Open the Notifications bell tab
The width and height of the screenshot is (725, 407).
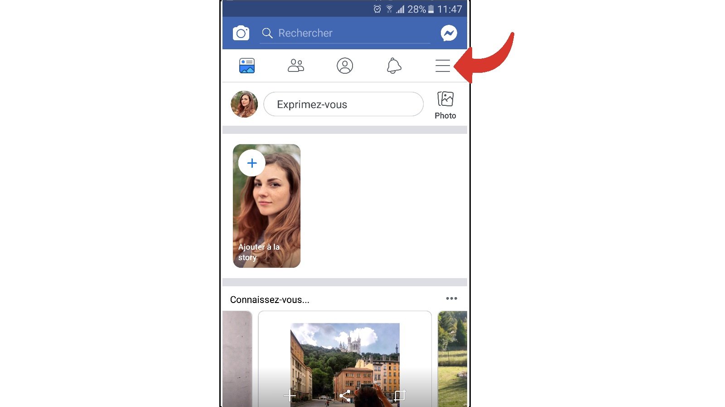(394, 66)
